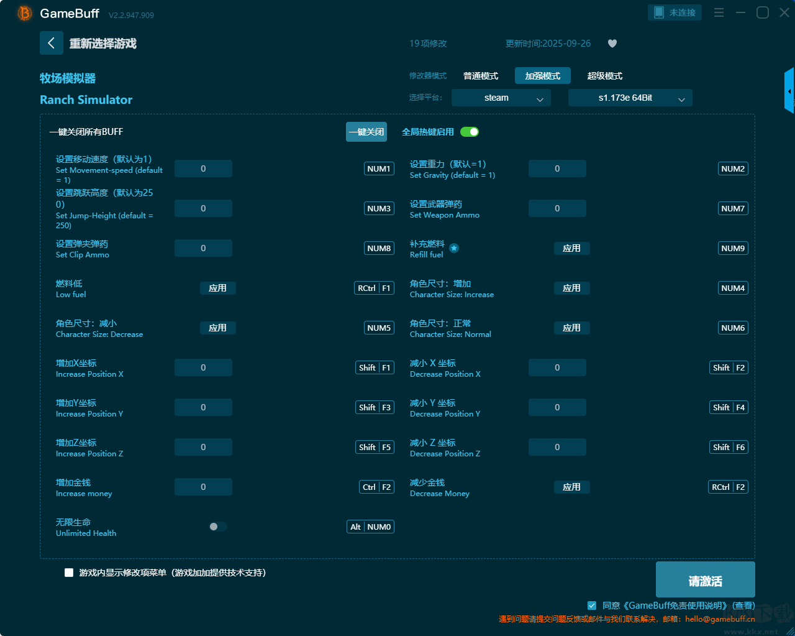The image size is (795, 636).
Task: Switch to 普通模式 mode tab
Action: coord(481,76)
